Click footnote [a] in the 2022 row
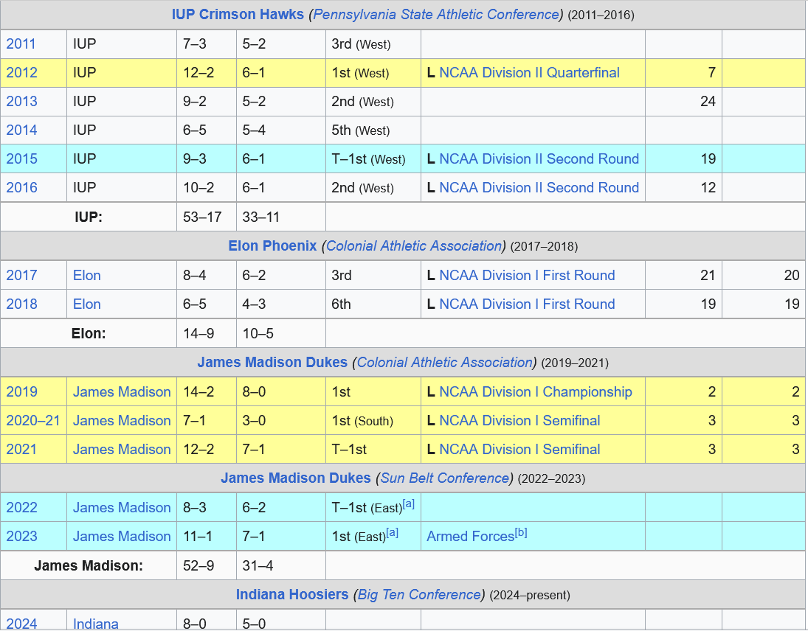808x631 pixels. tap(409, 505)
